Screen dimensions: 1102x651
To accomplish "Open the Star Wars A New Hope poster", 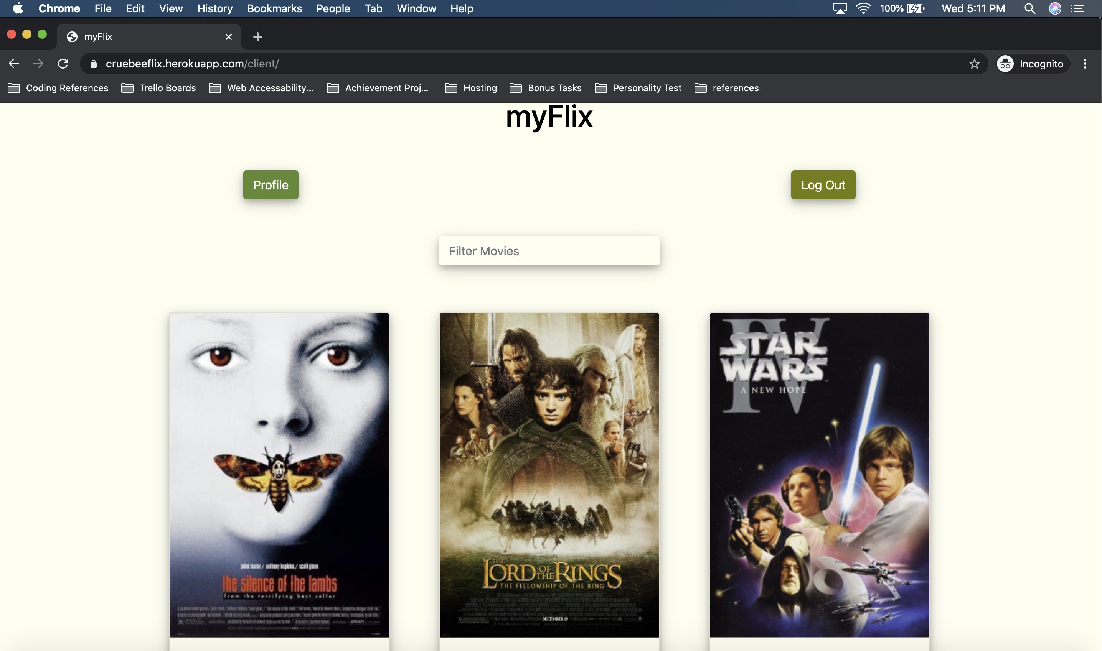I will pos(819,475).
